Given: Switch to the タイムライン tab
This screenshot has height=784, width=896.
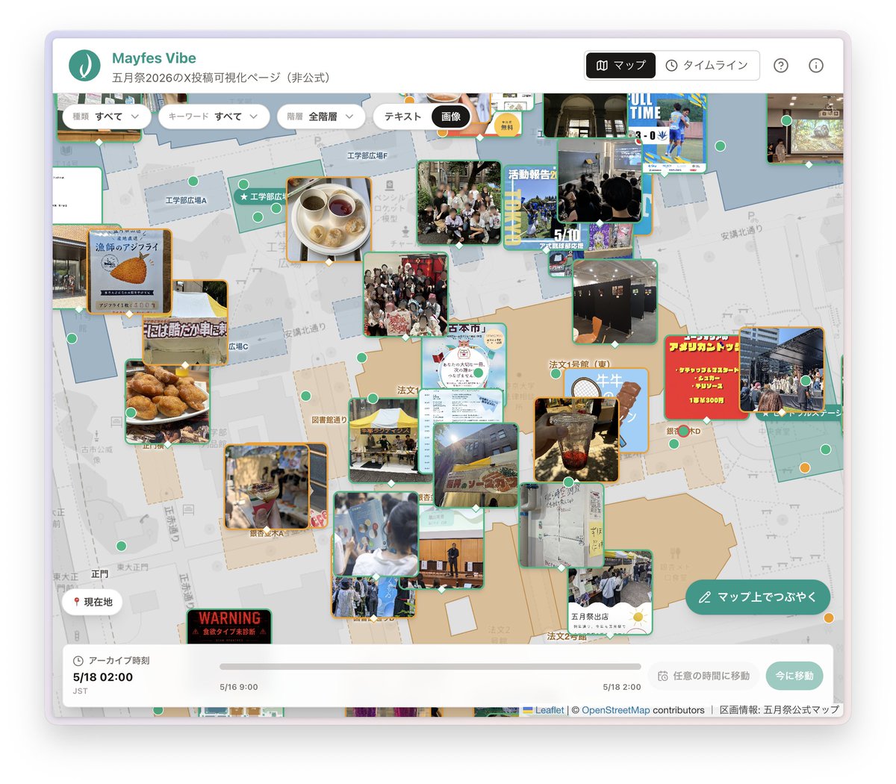Looking at the screenshot, I should [706, 66].
